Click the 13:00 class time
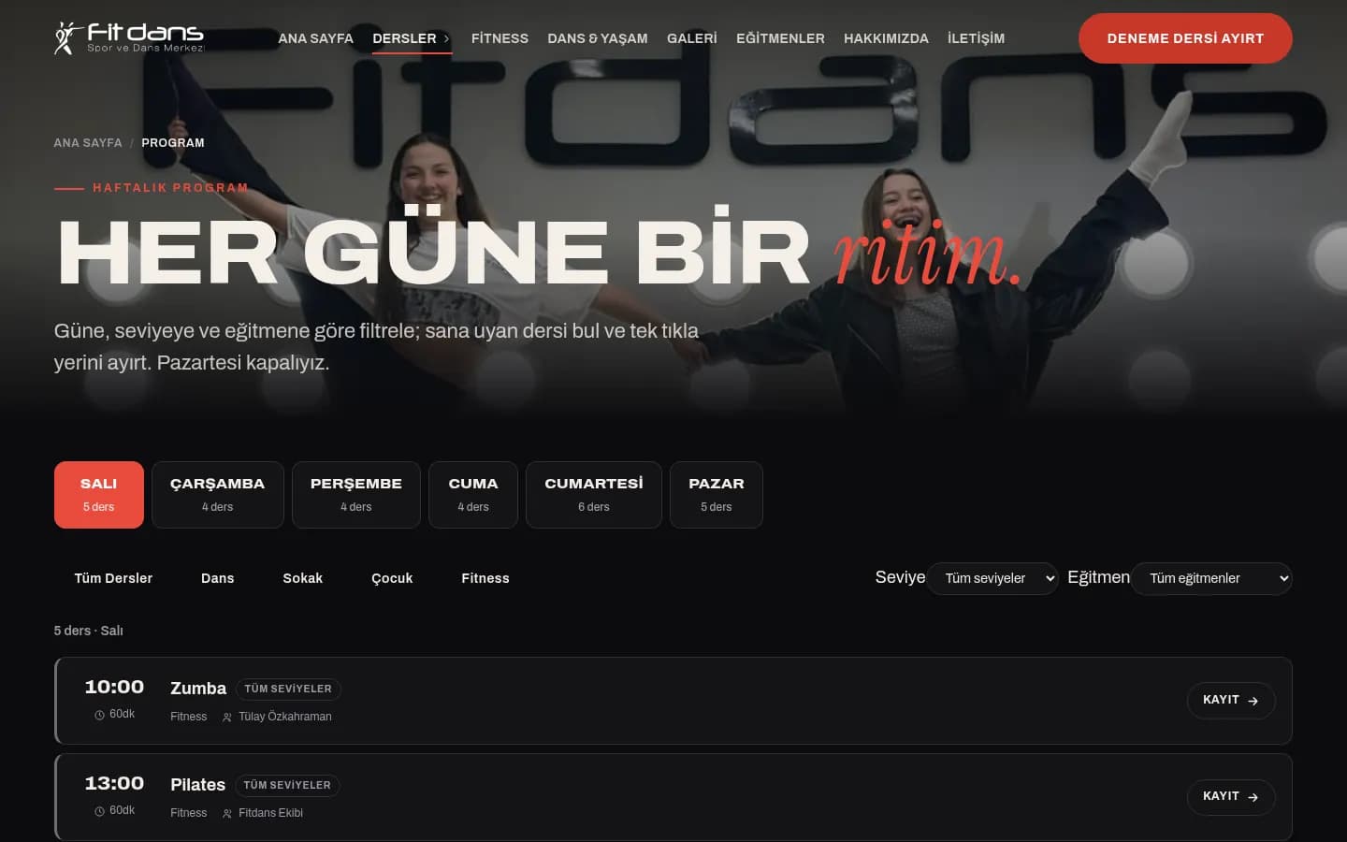Screen dimensions: 1347x842 114,784
